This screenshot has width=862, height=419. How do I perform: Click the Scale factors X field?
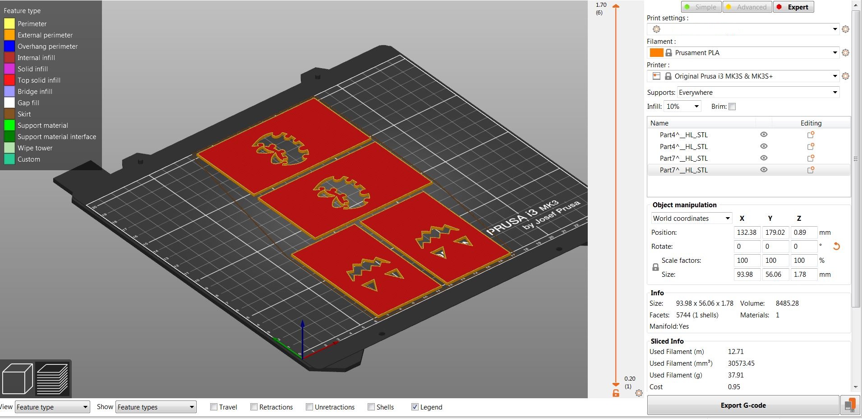(x=747, y=261)
